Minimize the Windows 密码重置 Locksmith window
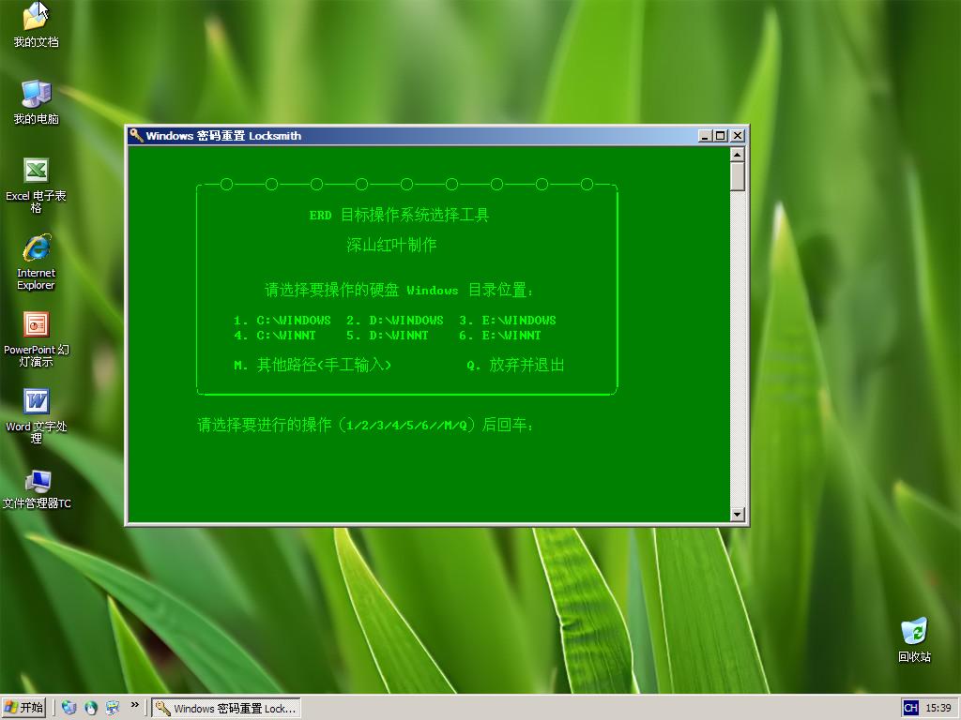This screenshot has width=961, height=720. tap(706, 136)
